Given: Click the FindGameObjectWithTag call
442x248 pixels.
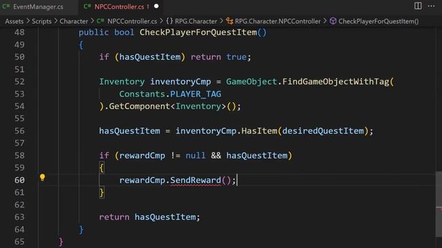Looking at the screenshot, I should click(x=336, y=81).
